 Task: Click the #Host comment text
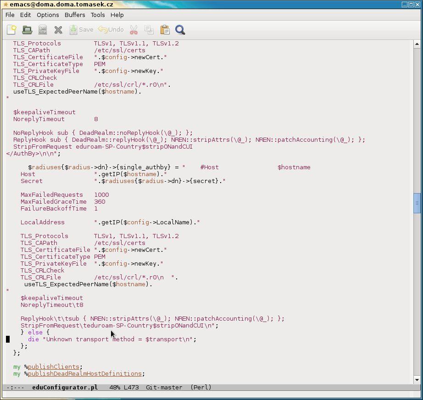(210, 167)
